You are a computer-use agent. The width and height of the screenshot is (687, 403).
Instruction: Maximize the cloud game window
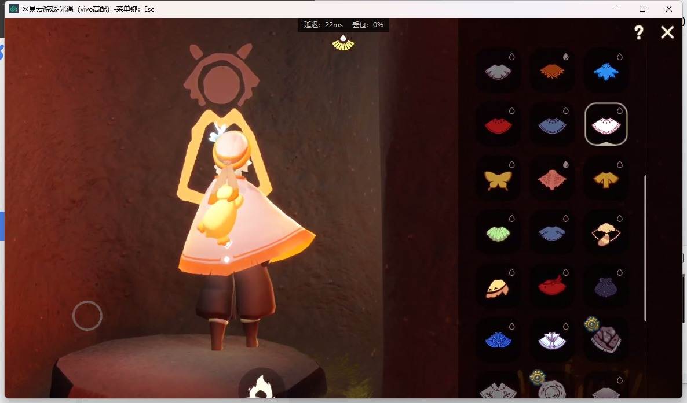(x=642, y=9)
